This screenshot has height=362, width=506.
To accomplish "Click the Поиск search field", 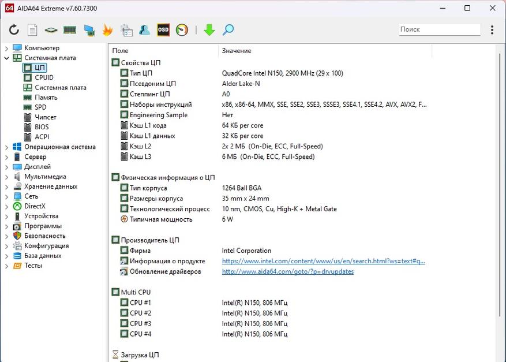I will tap(440, 29).
